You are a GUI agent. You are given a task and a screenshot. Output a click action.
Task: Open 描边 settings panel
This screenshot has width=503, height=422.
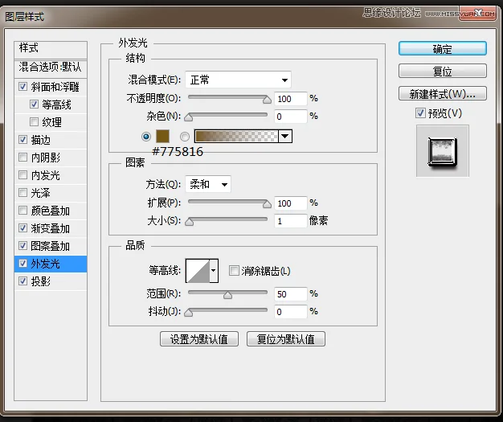tap(41, 140)
